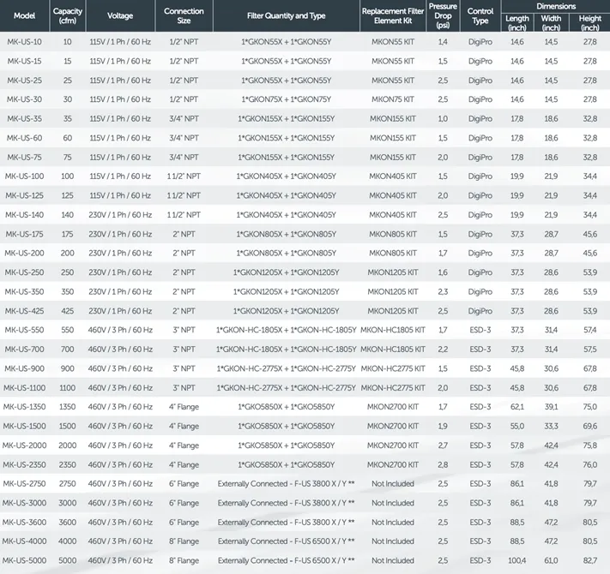Click the Model column header
Image resolution: width=610 pixels, height=574 pixels.
(24, 16)
